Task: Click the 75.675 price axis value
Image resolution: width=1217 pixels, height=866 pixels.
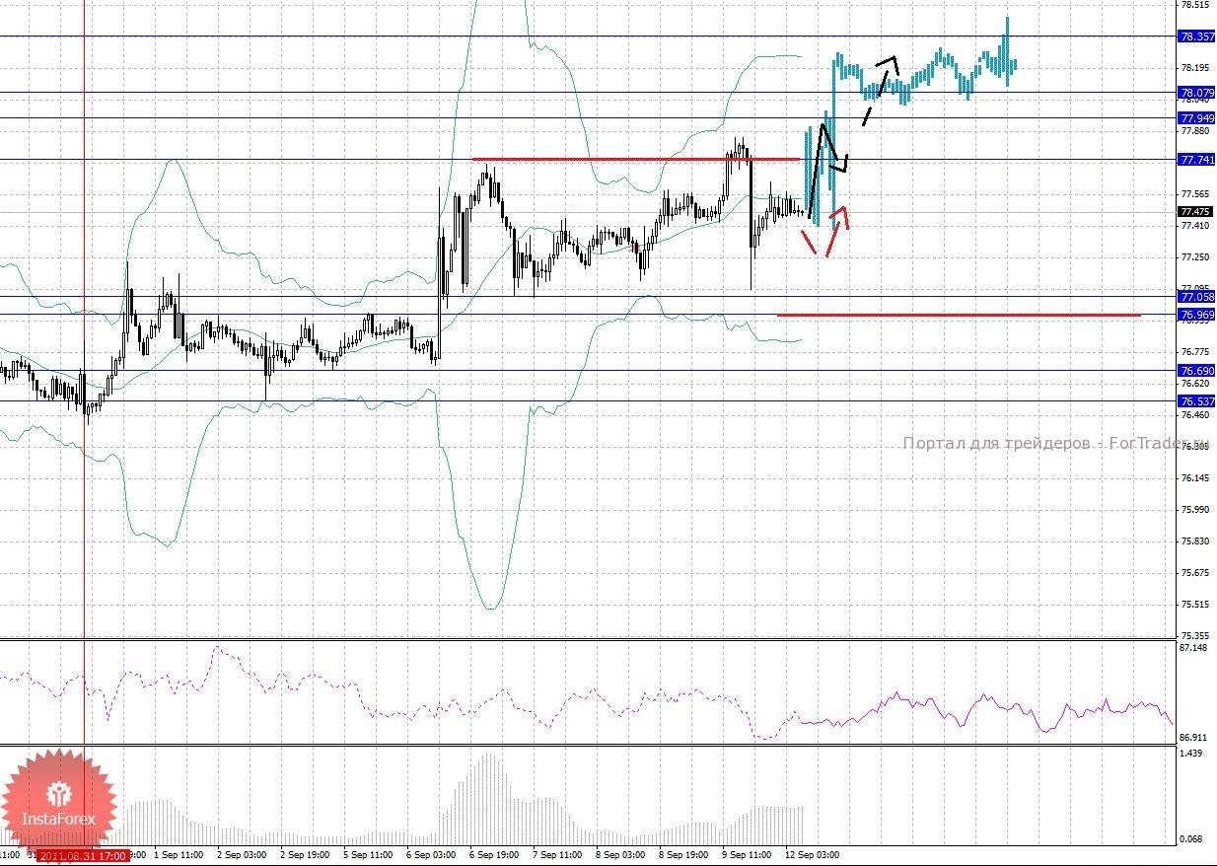Action: point(1194,573)
